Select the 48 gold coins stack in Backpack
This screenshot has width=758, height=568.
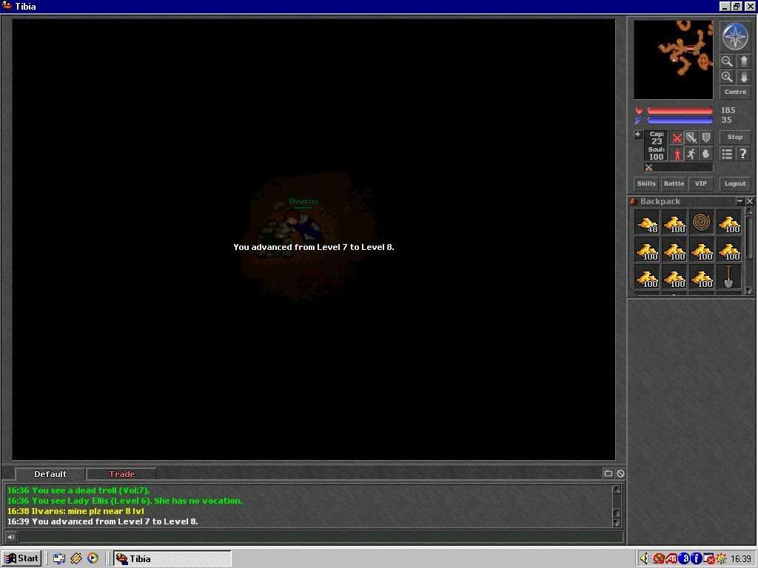click(x=647, y=223)
